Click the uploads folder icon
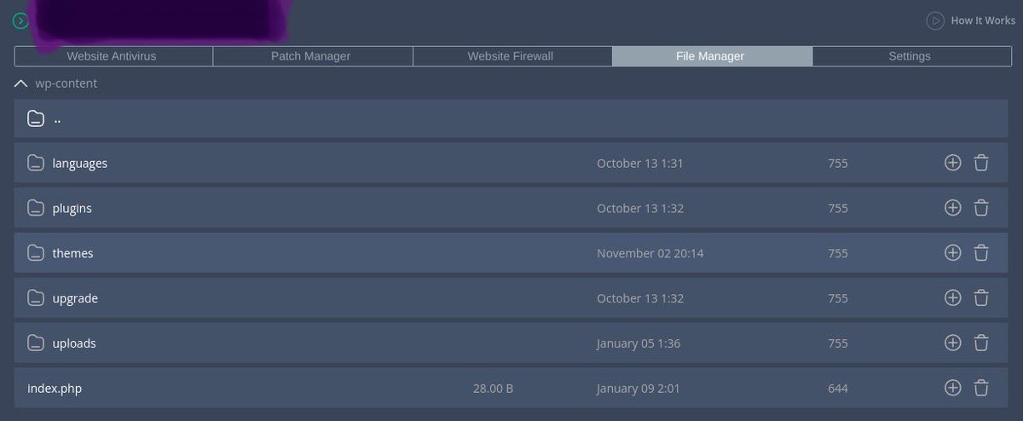The width and height of the screenshot is (1023, 421). point(35,343)
